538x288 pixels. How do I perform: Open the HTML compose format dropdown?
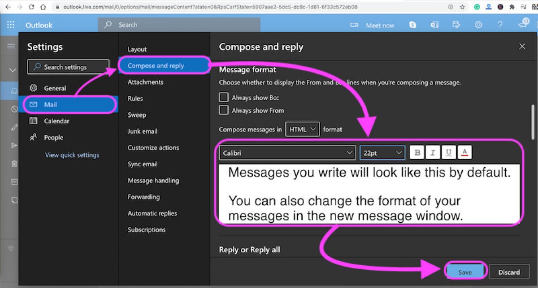coord(302,129)
